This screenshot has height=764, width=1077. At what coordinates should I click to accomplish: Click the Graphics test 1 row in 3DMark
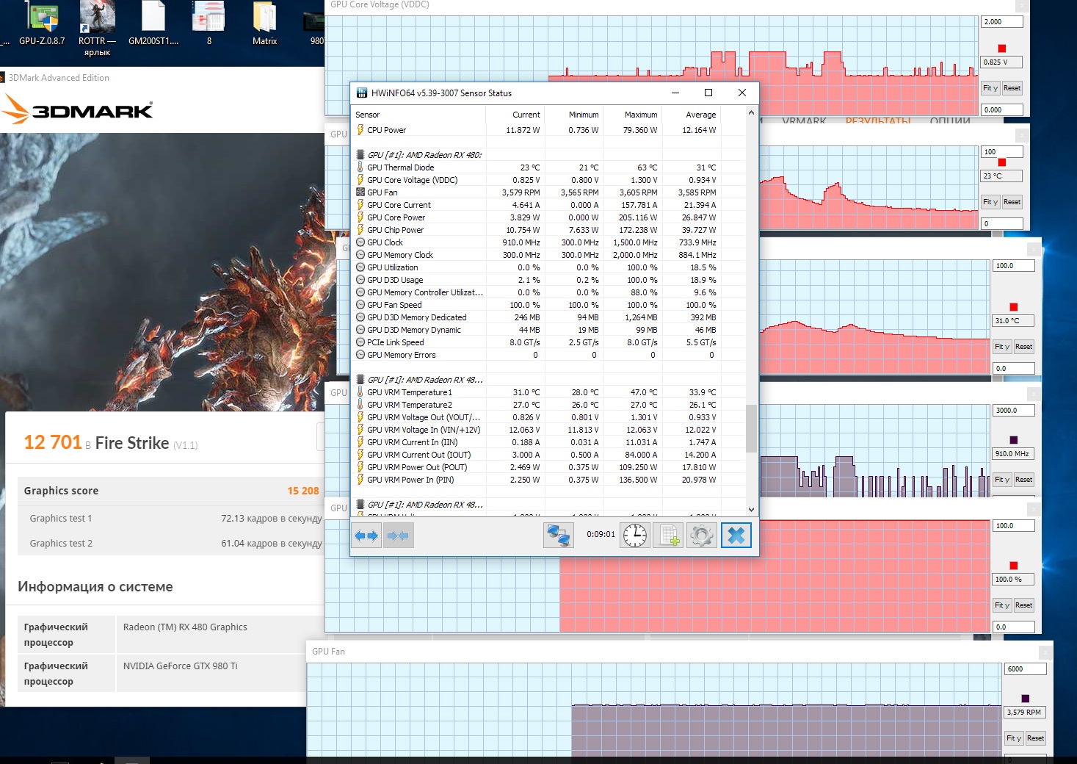(x=171, y=519)
